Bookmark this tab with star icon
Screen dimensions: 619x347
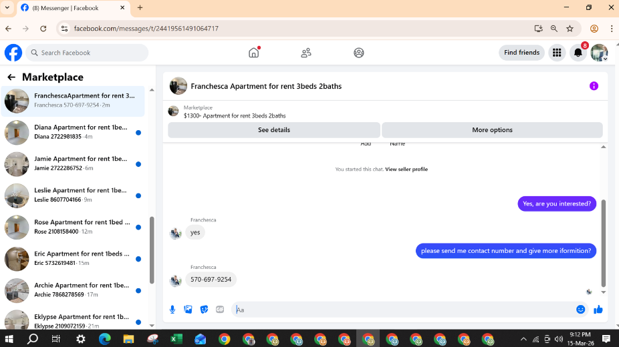(570, 28)
